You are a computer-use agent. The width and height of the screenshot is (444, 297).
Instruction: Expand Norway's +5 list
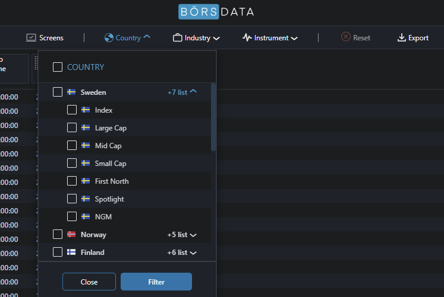182,235
